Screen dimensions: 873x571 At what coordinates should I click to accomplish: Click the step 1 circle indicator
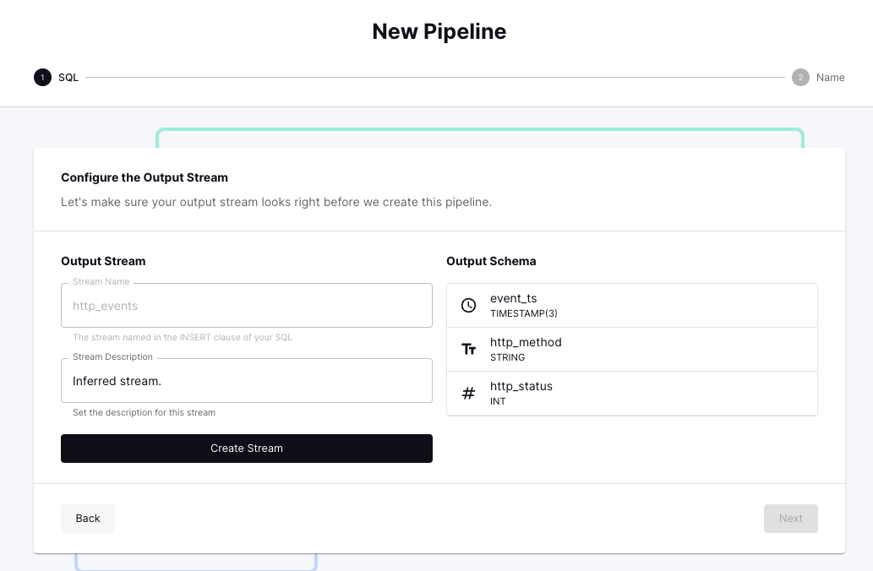[x=42, y=78]
